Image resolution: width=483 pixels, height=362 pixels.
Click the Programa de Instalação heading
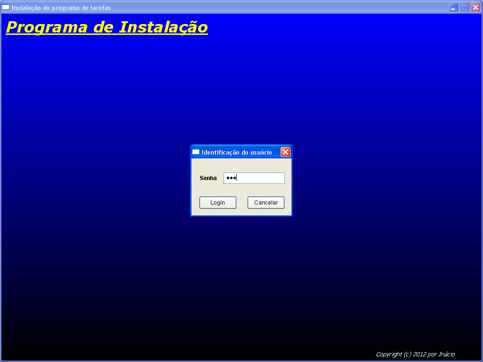(107, 27)
